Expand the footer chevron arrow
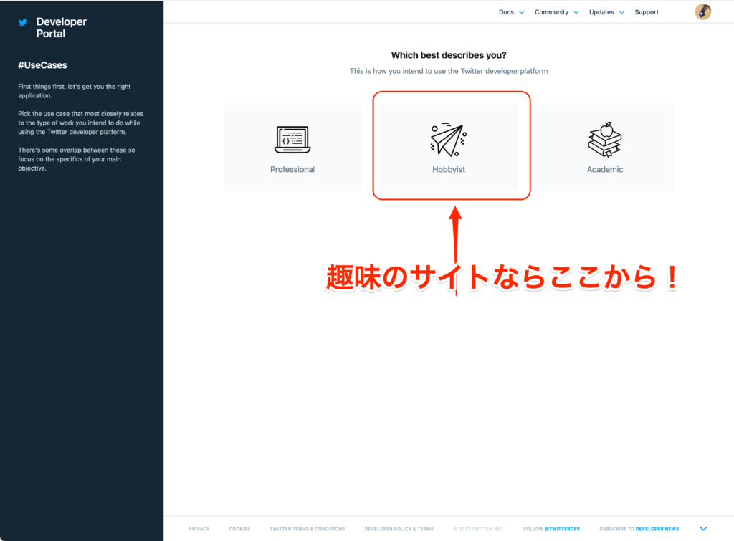Screen dimensions: 734x541 703,528
